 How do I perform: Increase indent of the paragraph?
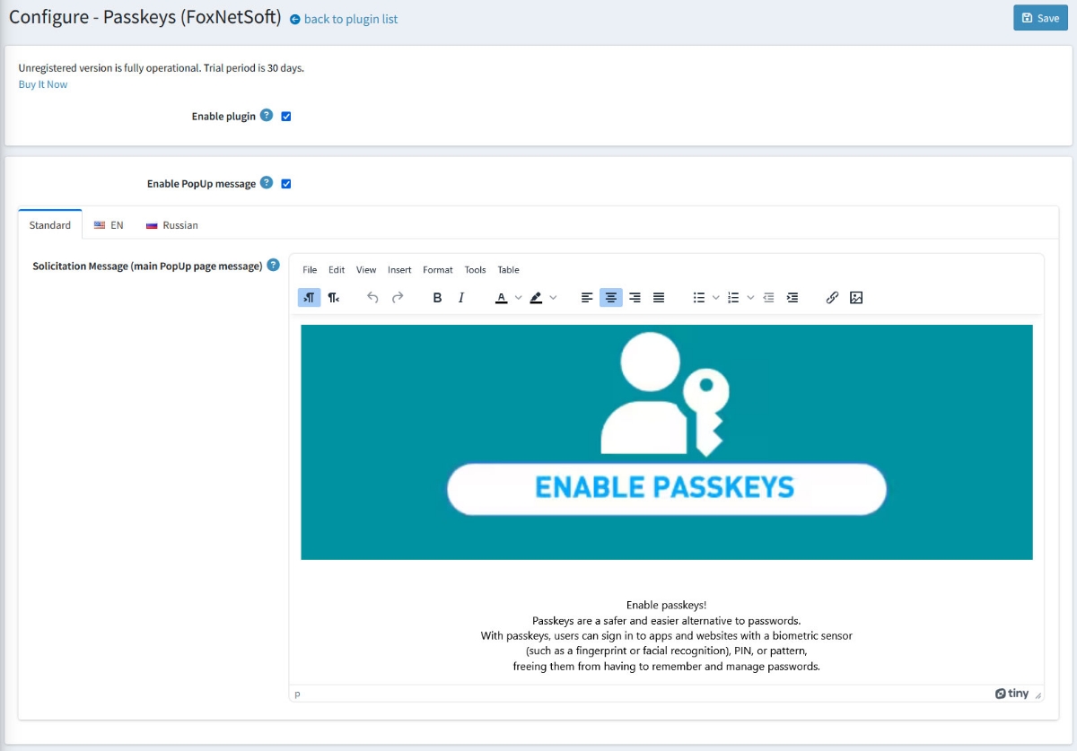[792, 298]
